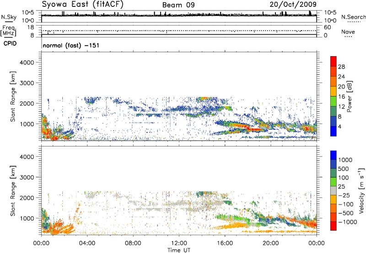Screen dimensions: 366x253
Task: Click the "Nave" legend label
Action: tap(348, 32)
